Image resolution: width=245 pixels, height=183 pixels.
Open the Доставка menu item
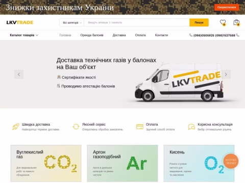(119, 35)
